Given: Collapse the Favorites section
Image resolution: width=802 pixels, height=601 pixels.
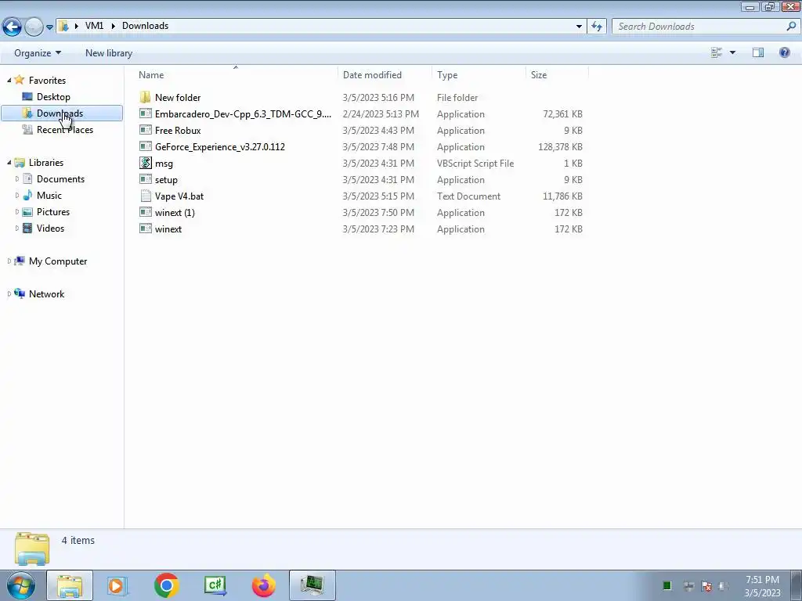Looking at the screenshot, I should coord(9,81).
